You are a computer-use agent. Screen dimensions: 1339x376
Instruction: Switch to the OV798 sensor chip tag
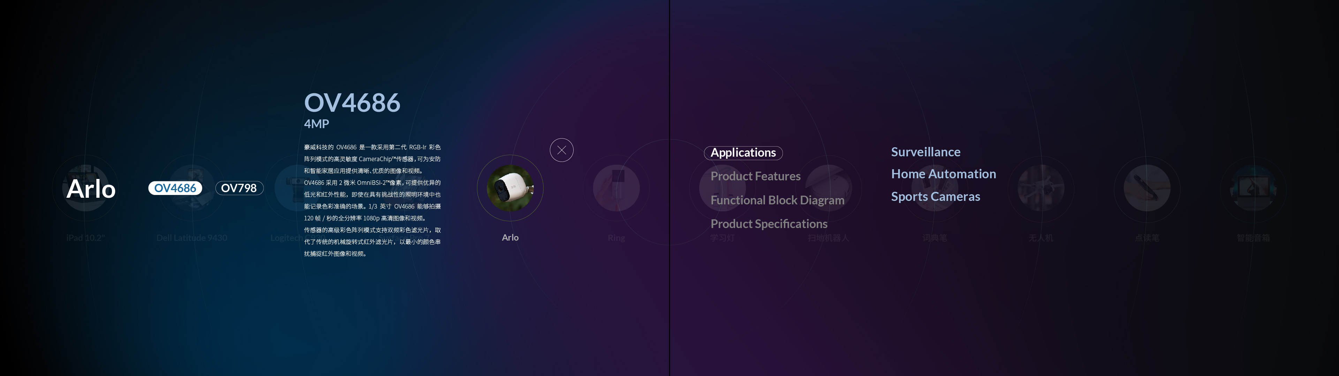click(x=239, y=188)
